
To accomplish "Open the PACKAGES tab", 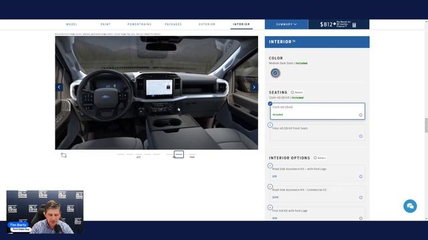I will point(173,24).
